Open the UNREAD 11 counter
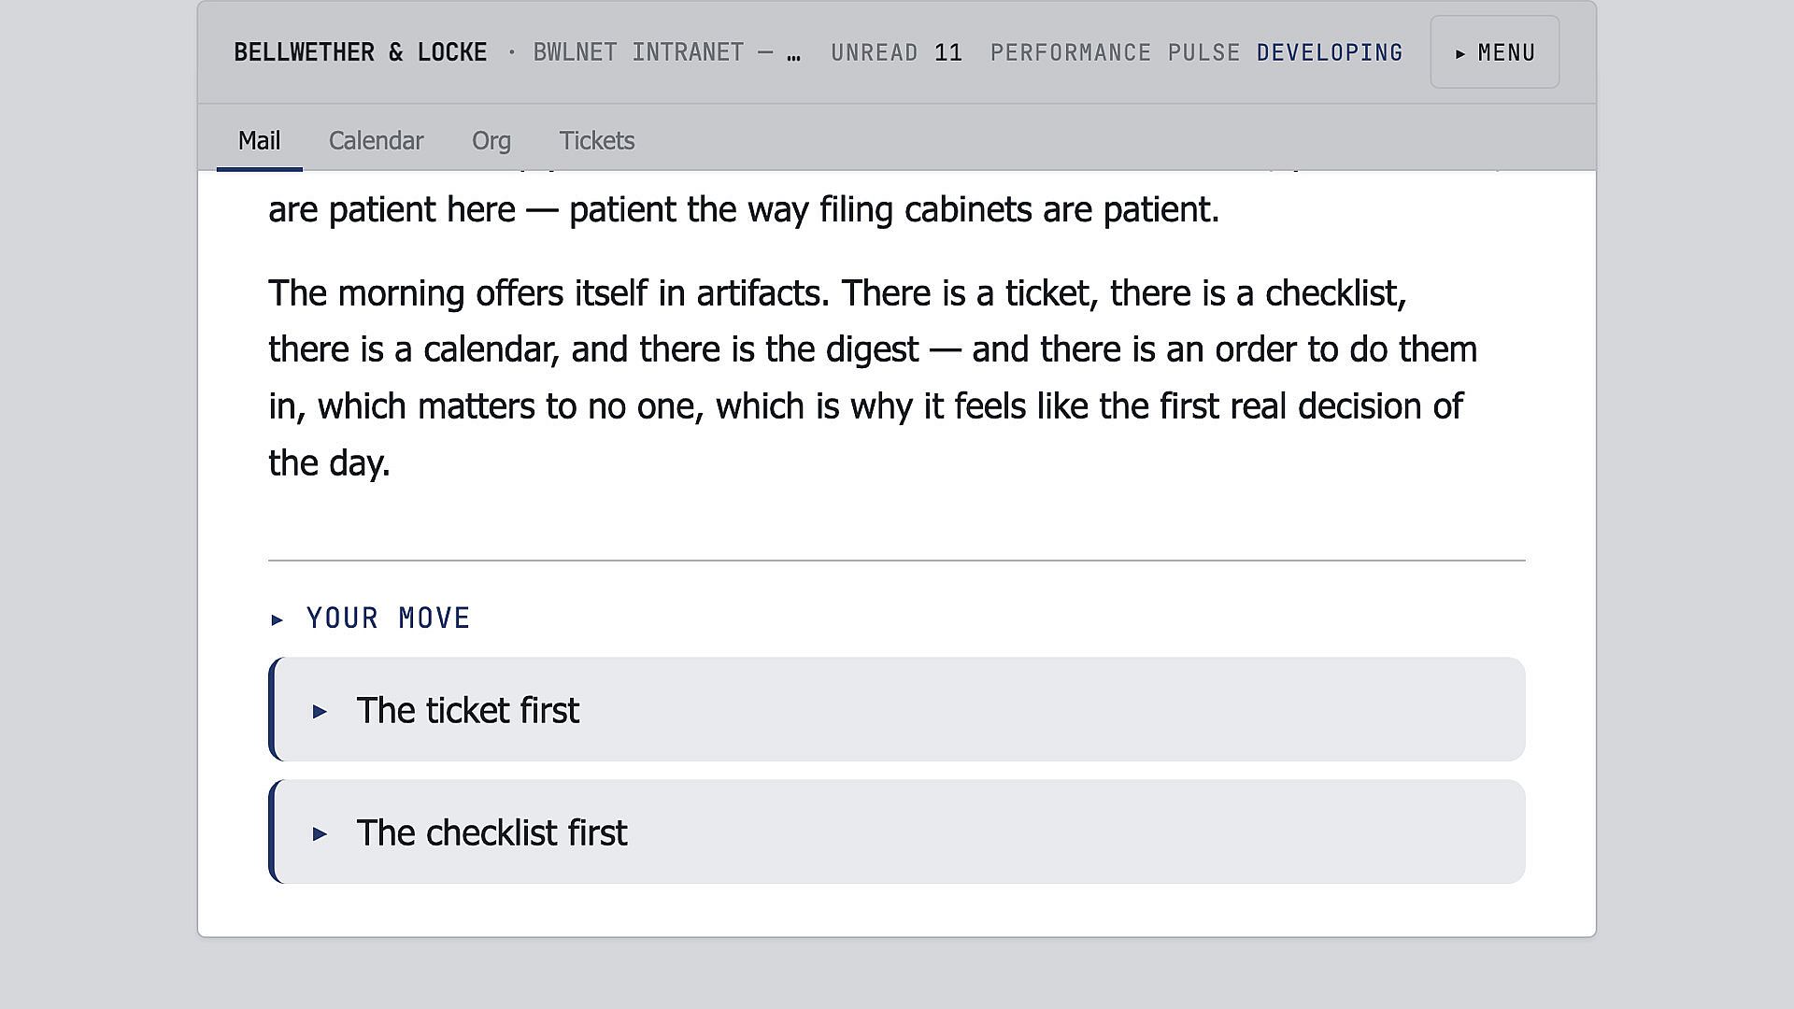 (896, 52)
